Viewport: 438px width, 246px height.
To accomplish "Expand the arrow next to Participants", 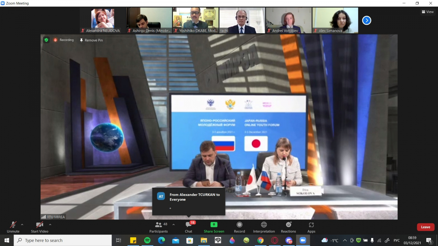I will [173, 224].
